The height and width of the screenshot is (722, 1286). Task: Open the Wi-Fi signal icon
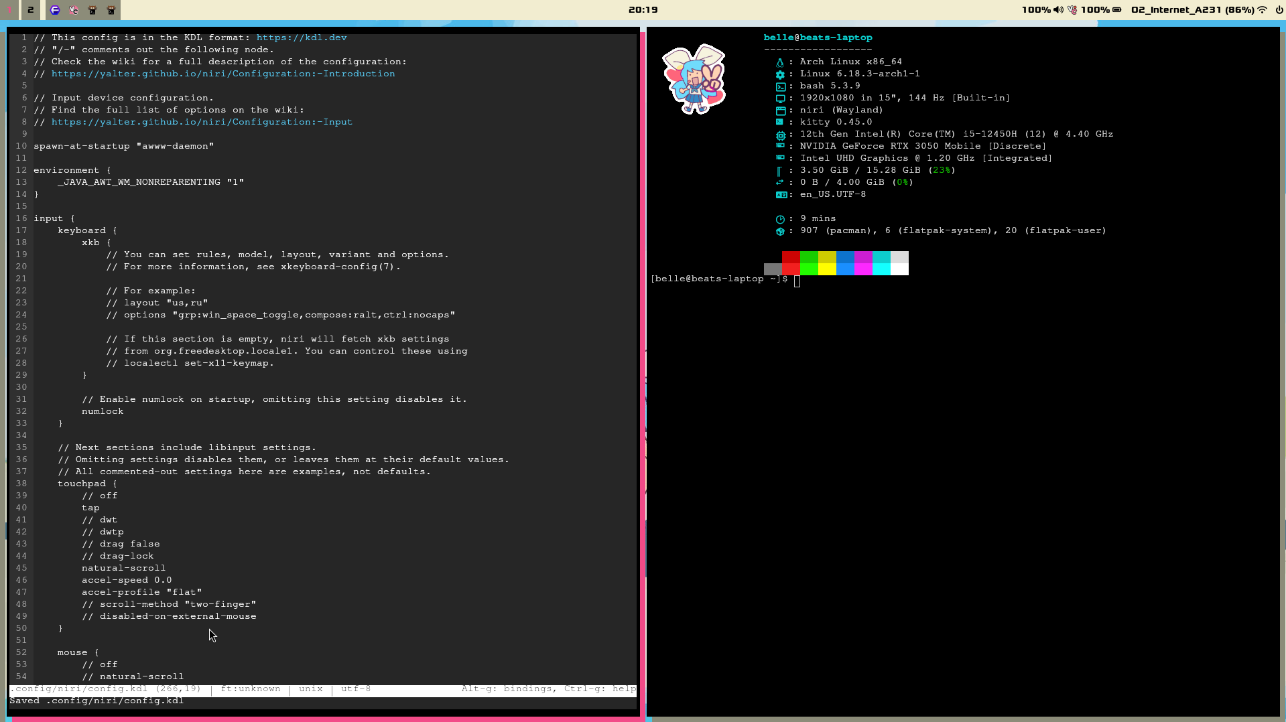(x=1263, y=10)
